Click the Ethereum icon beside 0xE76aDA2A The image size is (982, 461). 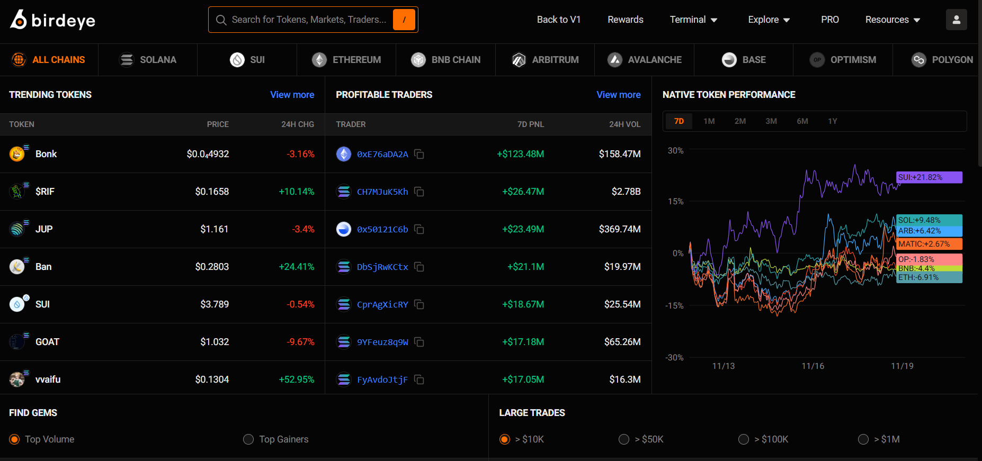[x=344, y=154]
